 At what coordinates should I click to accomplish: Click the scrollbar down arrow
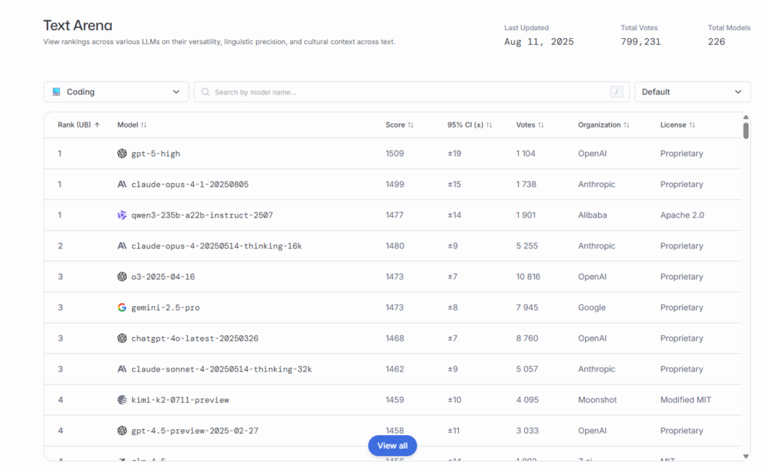point(746,456)
